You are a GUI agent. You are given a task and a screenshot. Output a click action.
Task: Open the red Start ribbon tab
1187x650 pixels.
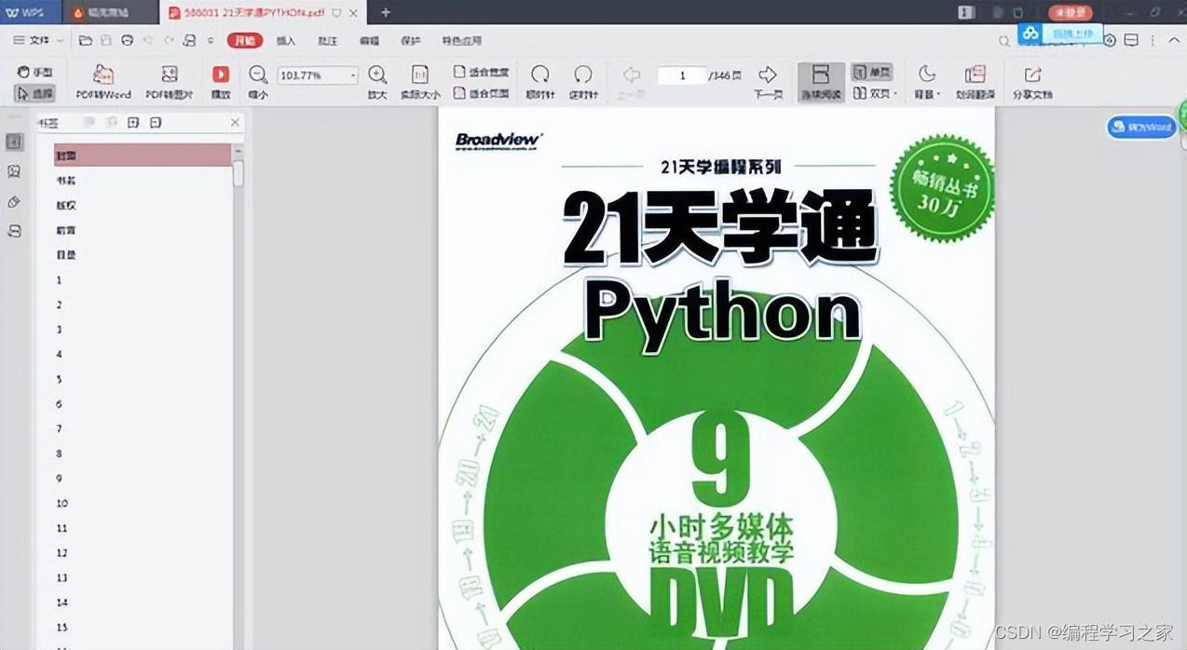pyautogui.click(x=245, y=40)
